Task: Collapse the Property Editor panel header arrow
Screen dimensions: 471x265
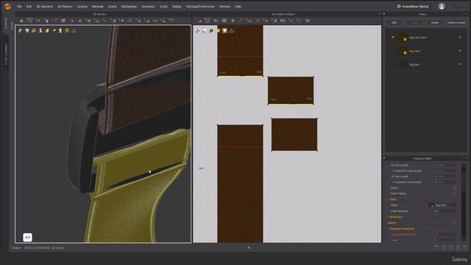Action: point(384,158)
